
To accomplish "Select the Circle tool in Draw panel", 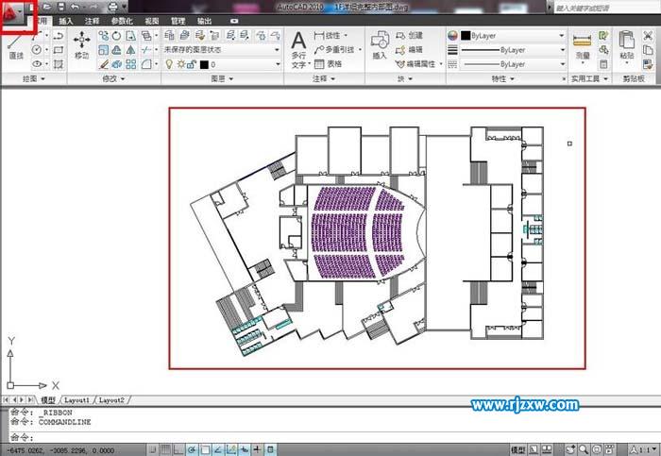I will 37,50.
